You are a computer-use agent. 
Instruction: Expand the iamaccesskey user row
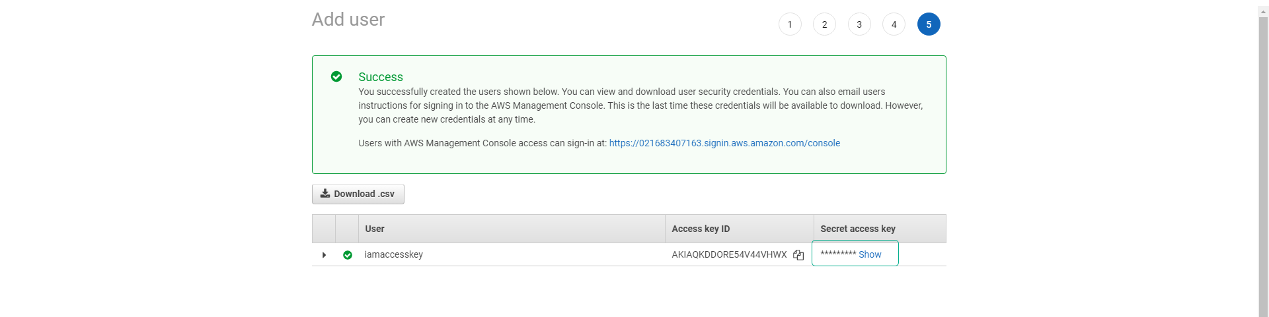tap(324, 255)
